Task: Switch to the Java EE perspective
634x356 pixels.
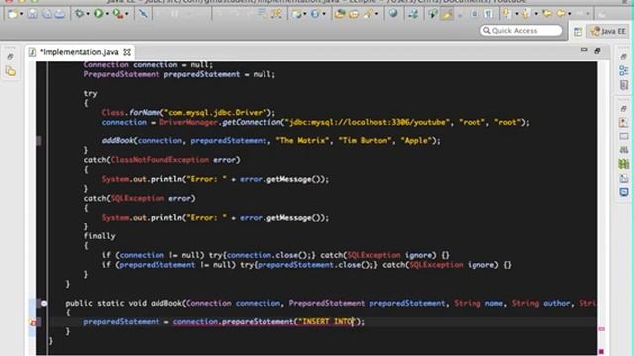Action: pos(608,31)
